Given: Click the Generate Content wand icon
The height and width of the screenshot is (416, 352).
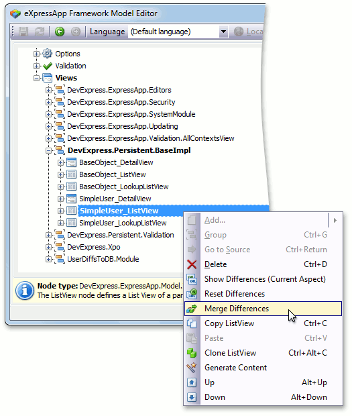Looking at the screenshot, I should point(192,368).
